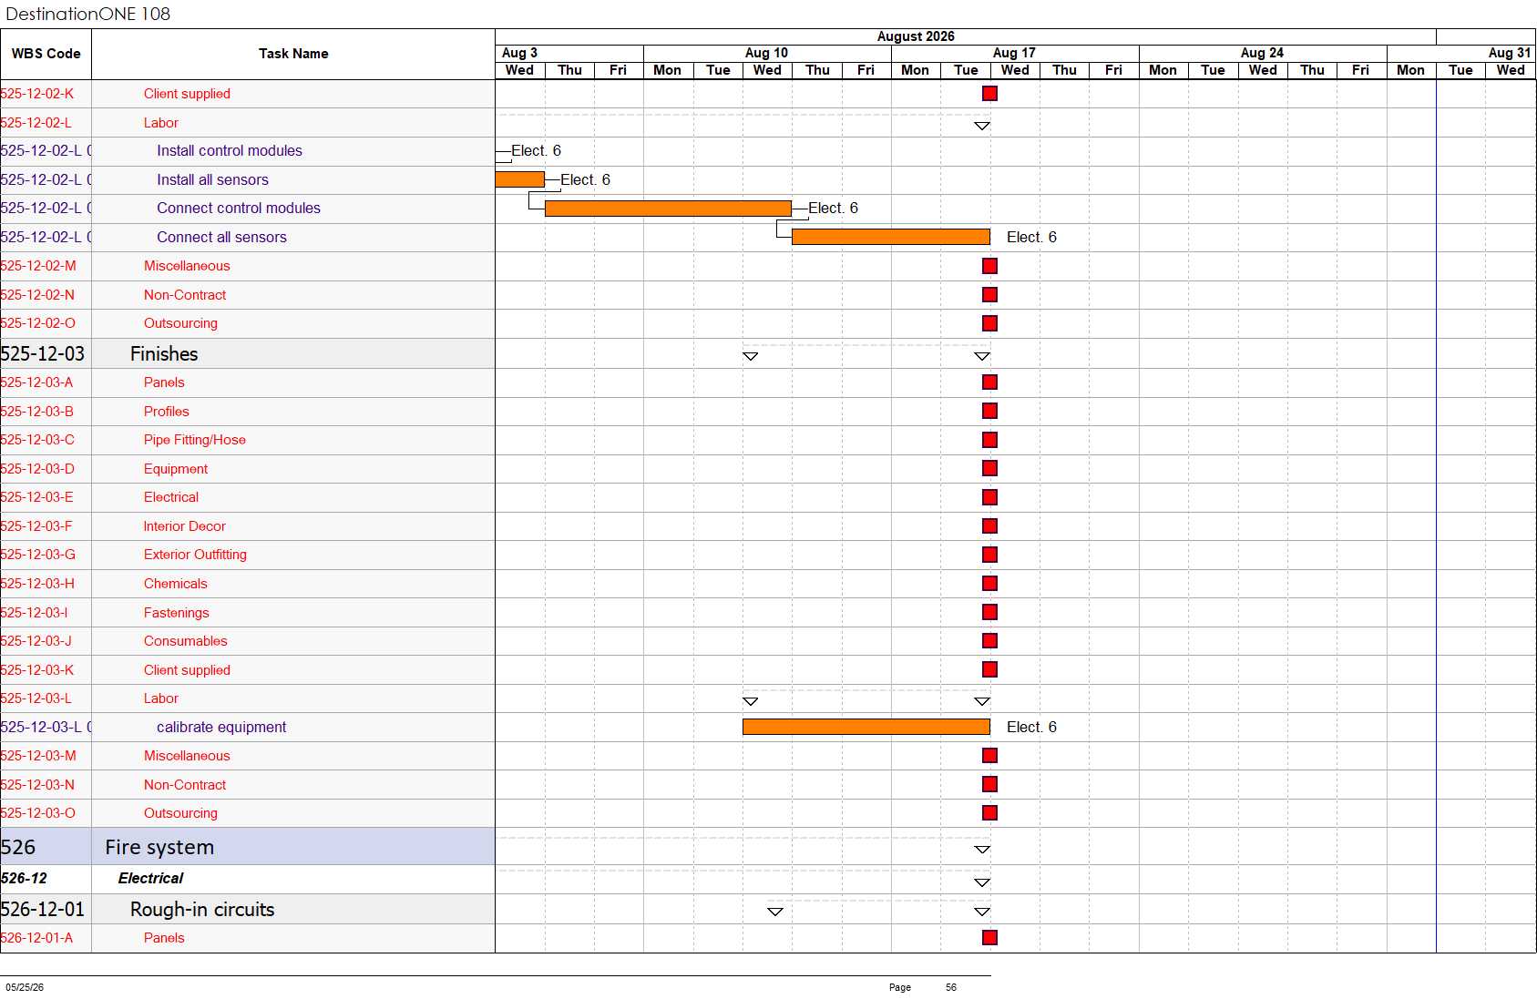Viewport: 1537px width, 999px height.
Task: Click the Aug 10 week header
Action: coord(766,53)
